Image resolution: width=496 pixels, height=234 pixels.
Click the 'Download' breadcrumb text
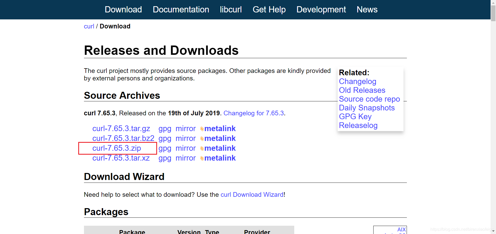tap(115, 26)
